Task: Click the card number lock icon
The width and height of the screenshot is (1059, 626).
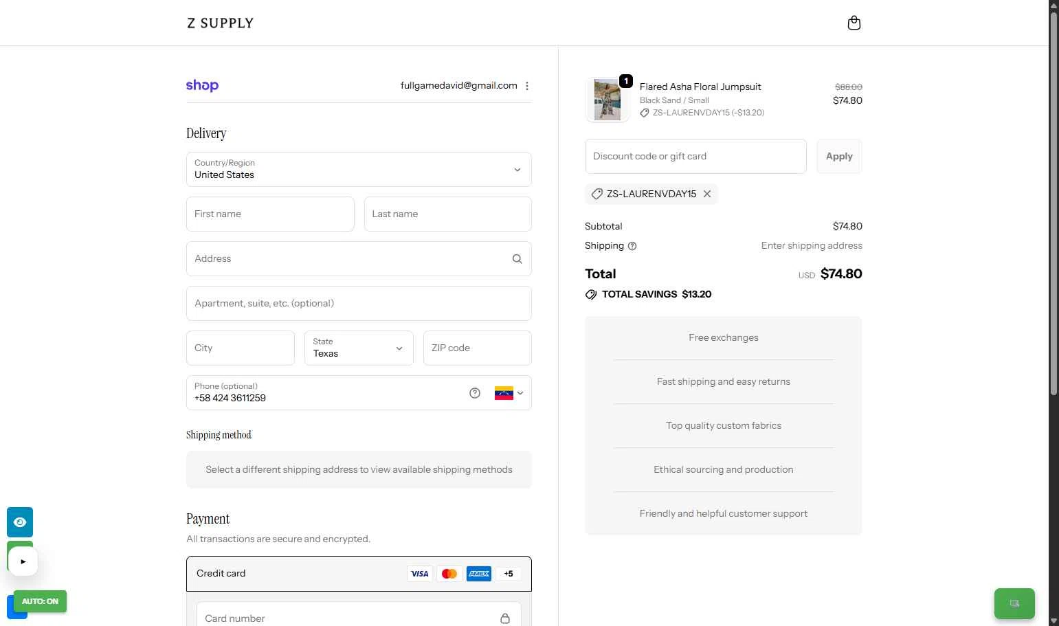Action: click(x=505, y=618)
